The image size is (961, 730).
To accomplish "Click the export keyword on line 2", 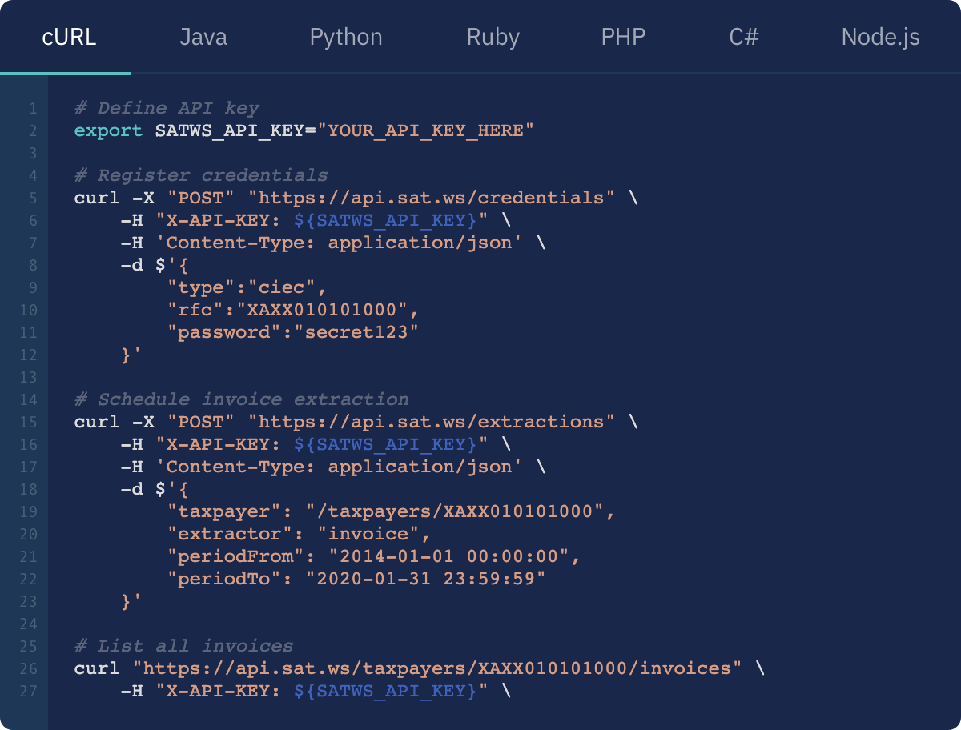I will tap(108, 130).
